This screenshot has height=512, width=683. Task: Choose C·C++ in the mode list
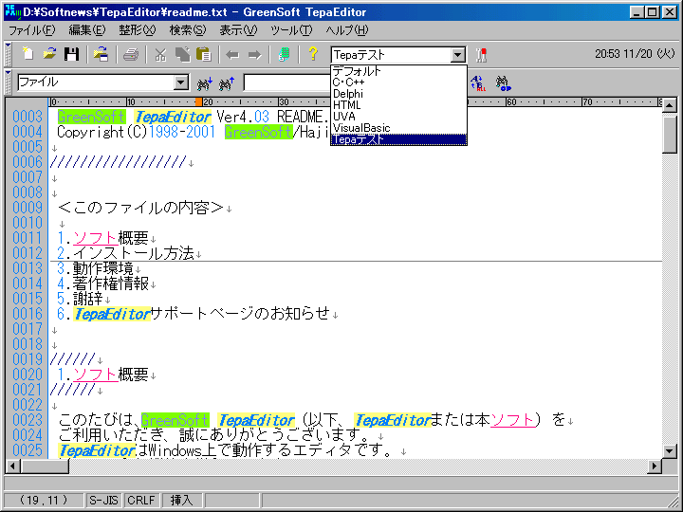coord(398,82)
